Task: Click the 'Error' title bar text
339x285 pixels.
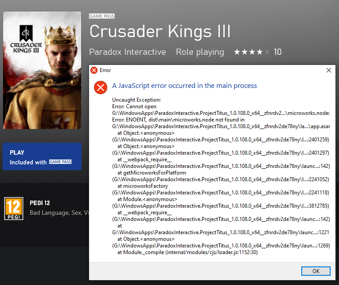Action: click(x=105, y=70)
